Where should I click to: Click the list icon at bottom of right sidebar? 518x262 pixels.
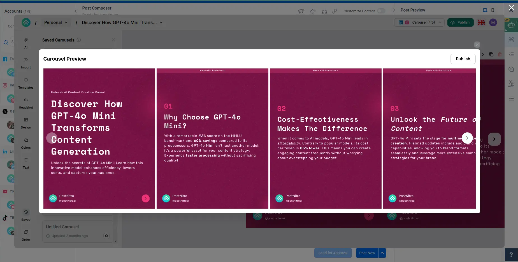pos(511,98)
